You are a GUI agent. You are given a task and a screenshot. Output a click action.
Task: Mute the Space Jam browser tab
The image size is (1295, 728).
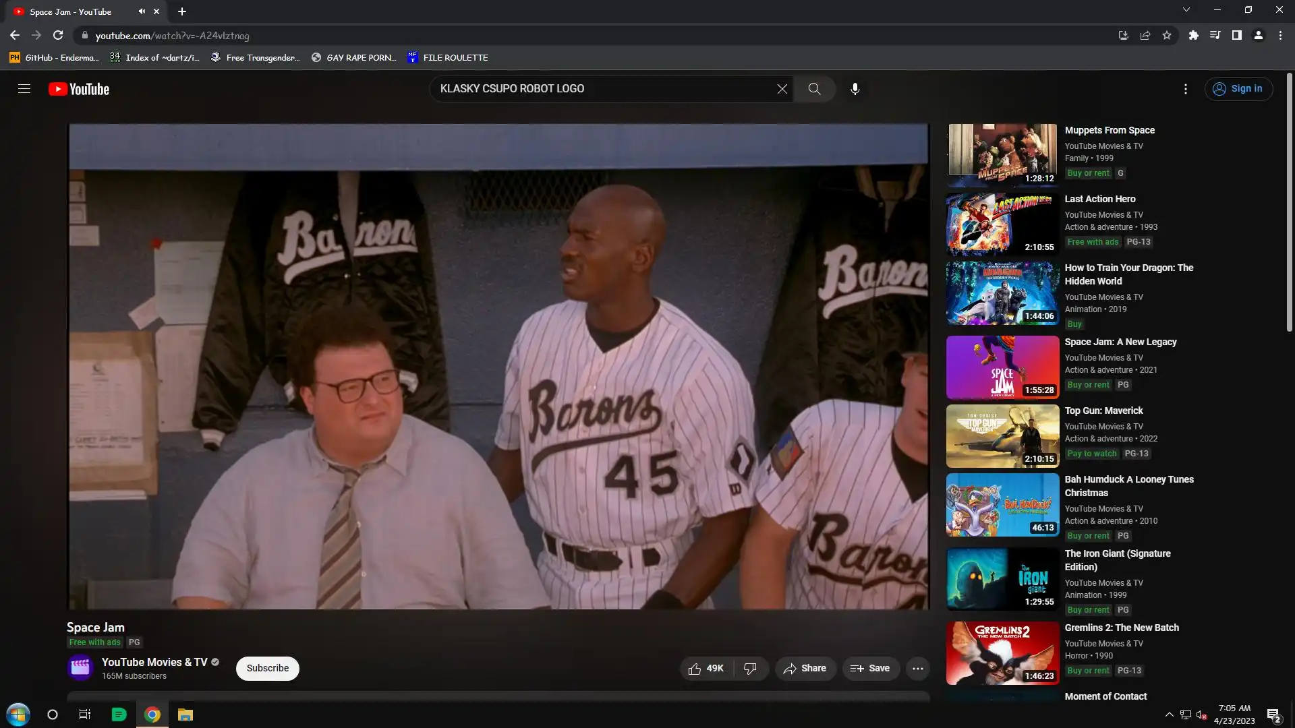(142, 11)
